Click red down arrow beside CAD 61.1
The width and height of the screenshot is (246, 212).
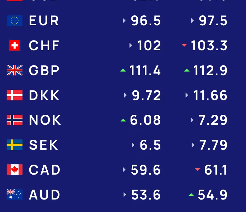coord(198,170)
